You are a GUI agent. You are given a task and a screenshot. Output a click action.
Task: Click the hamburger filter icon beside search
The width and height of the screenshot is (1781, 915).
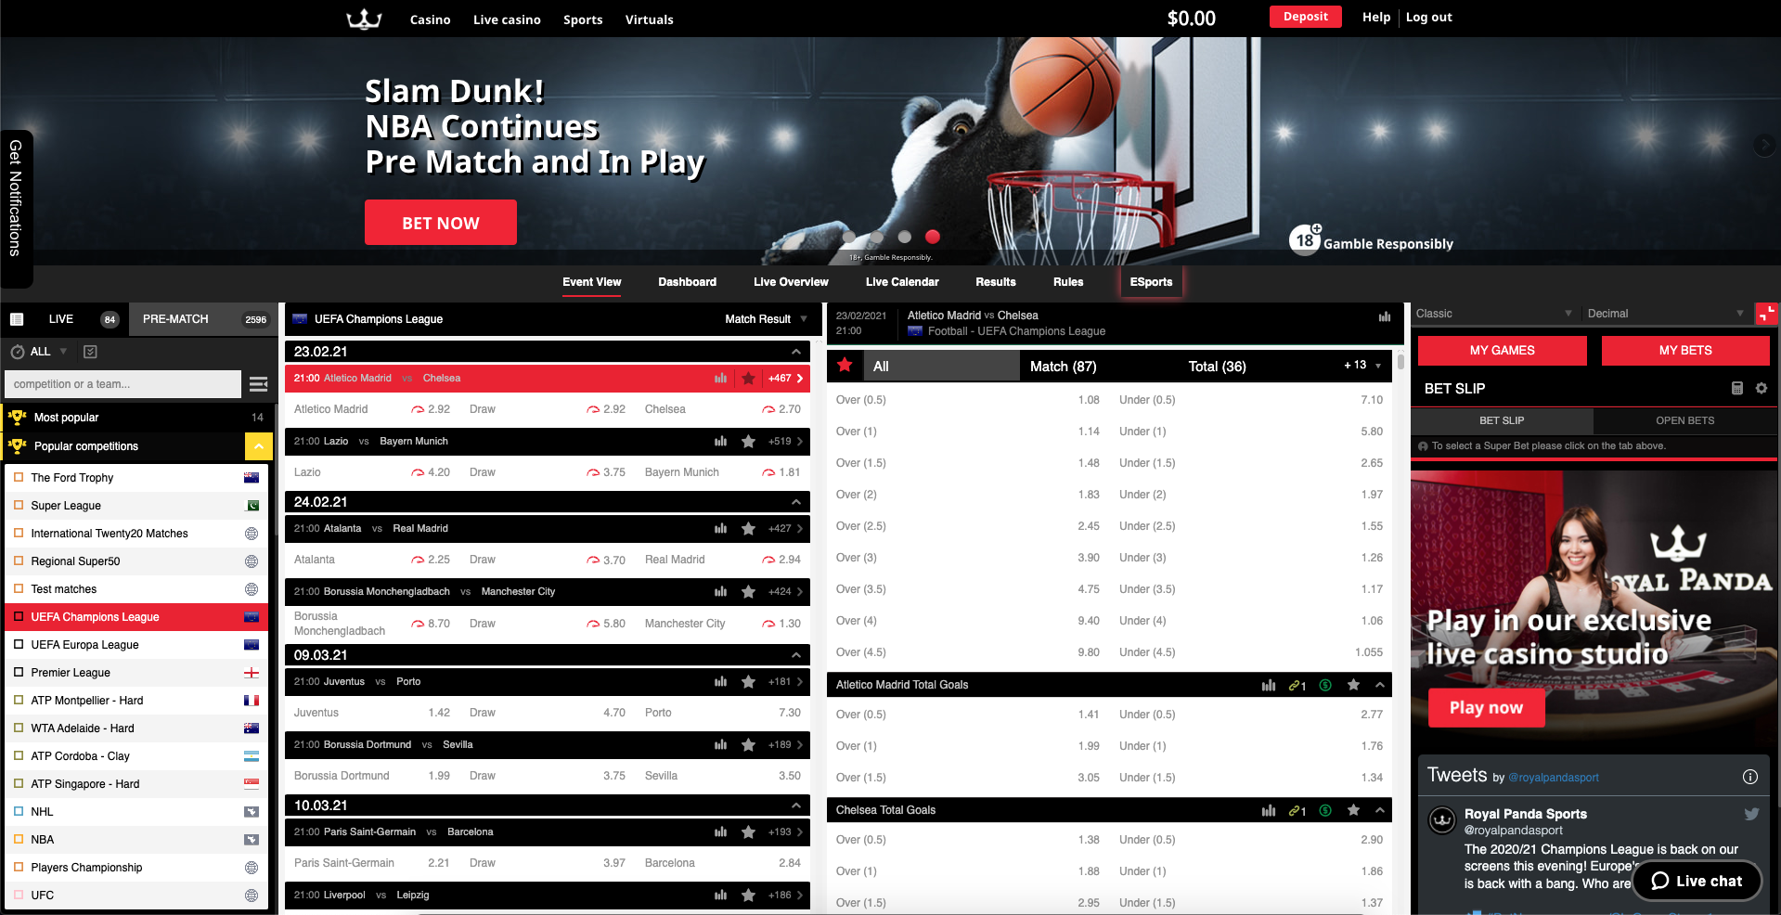pos(259,384)
